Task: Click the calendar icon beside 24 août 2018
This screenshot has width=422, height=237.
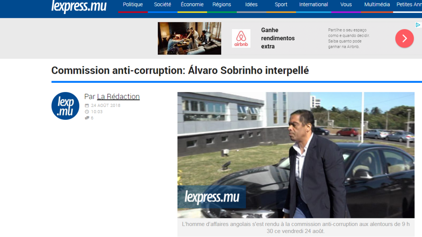Action: (x=87, y=105)
